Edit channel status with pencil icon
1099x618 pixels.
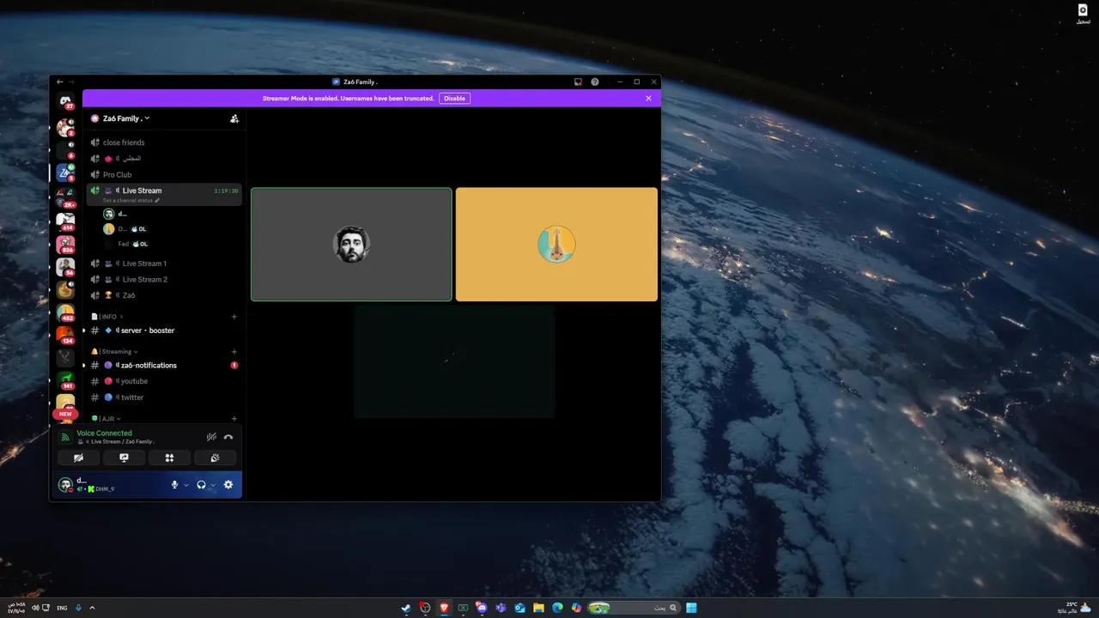[x=157, y=200]
